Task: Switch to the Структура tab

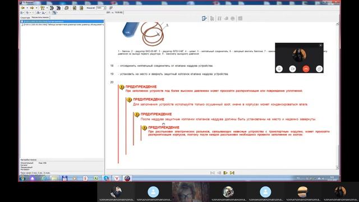Action: (x=25, y=17)
